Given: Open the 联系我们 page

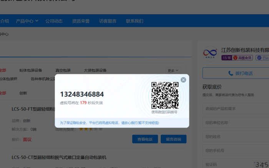Looking at the screenshot, I should coord(134,21).
